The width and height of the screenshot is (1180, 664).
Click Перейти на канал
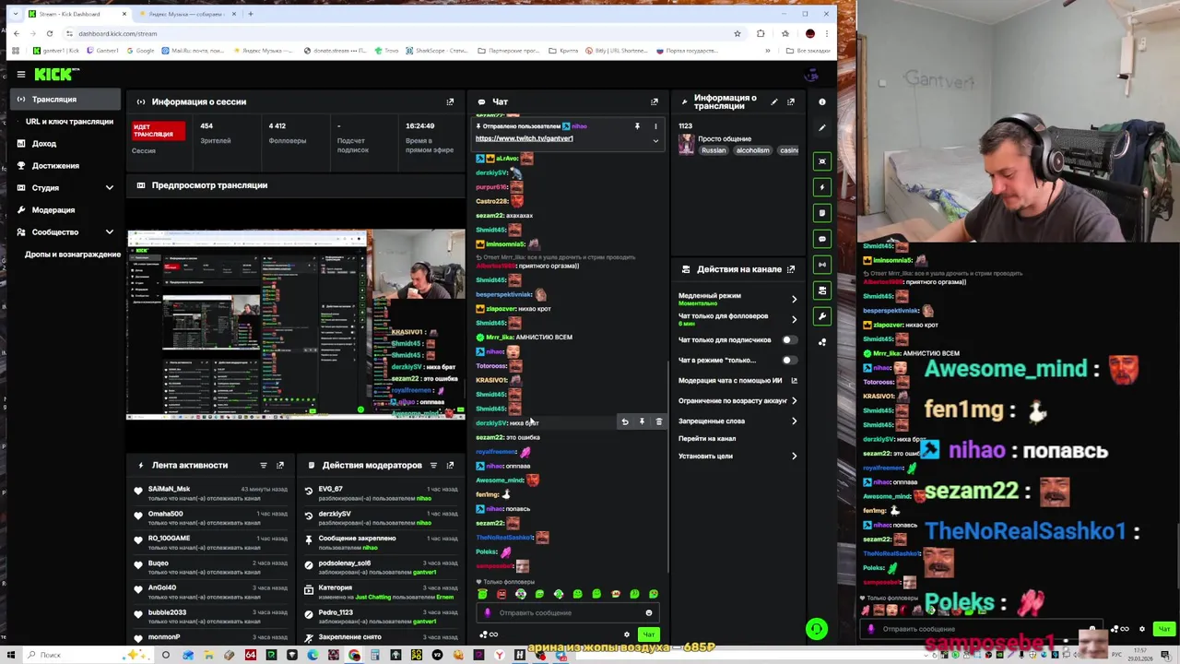point(707,438)
